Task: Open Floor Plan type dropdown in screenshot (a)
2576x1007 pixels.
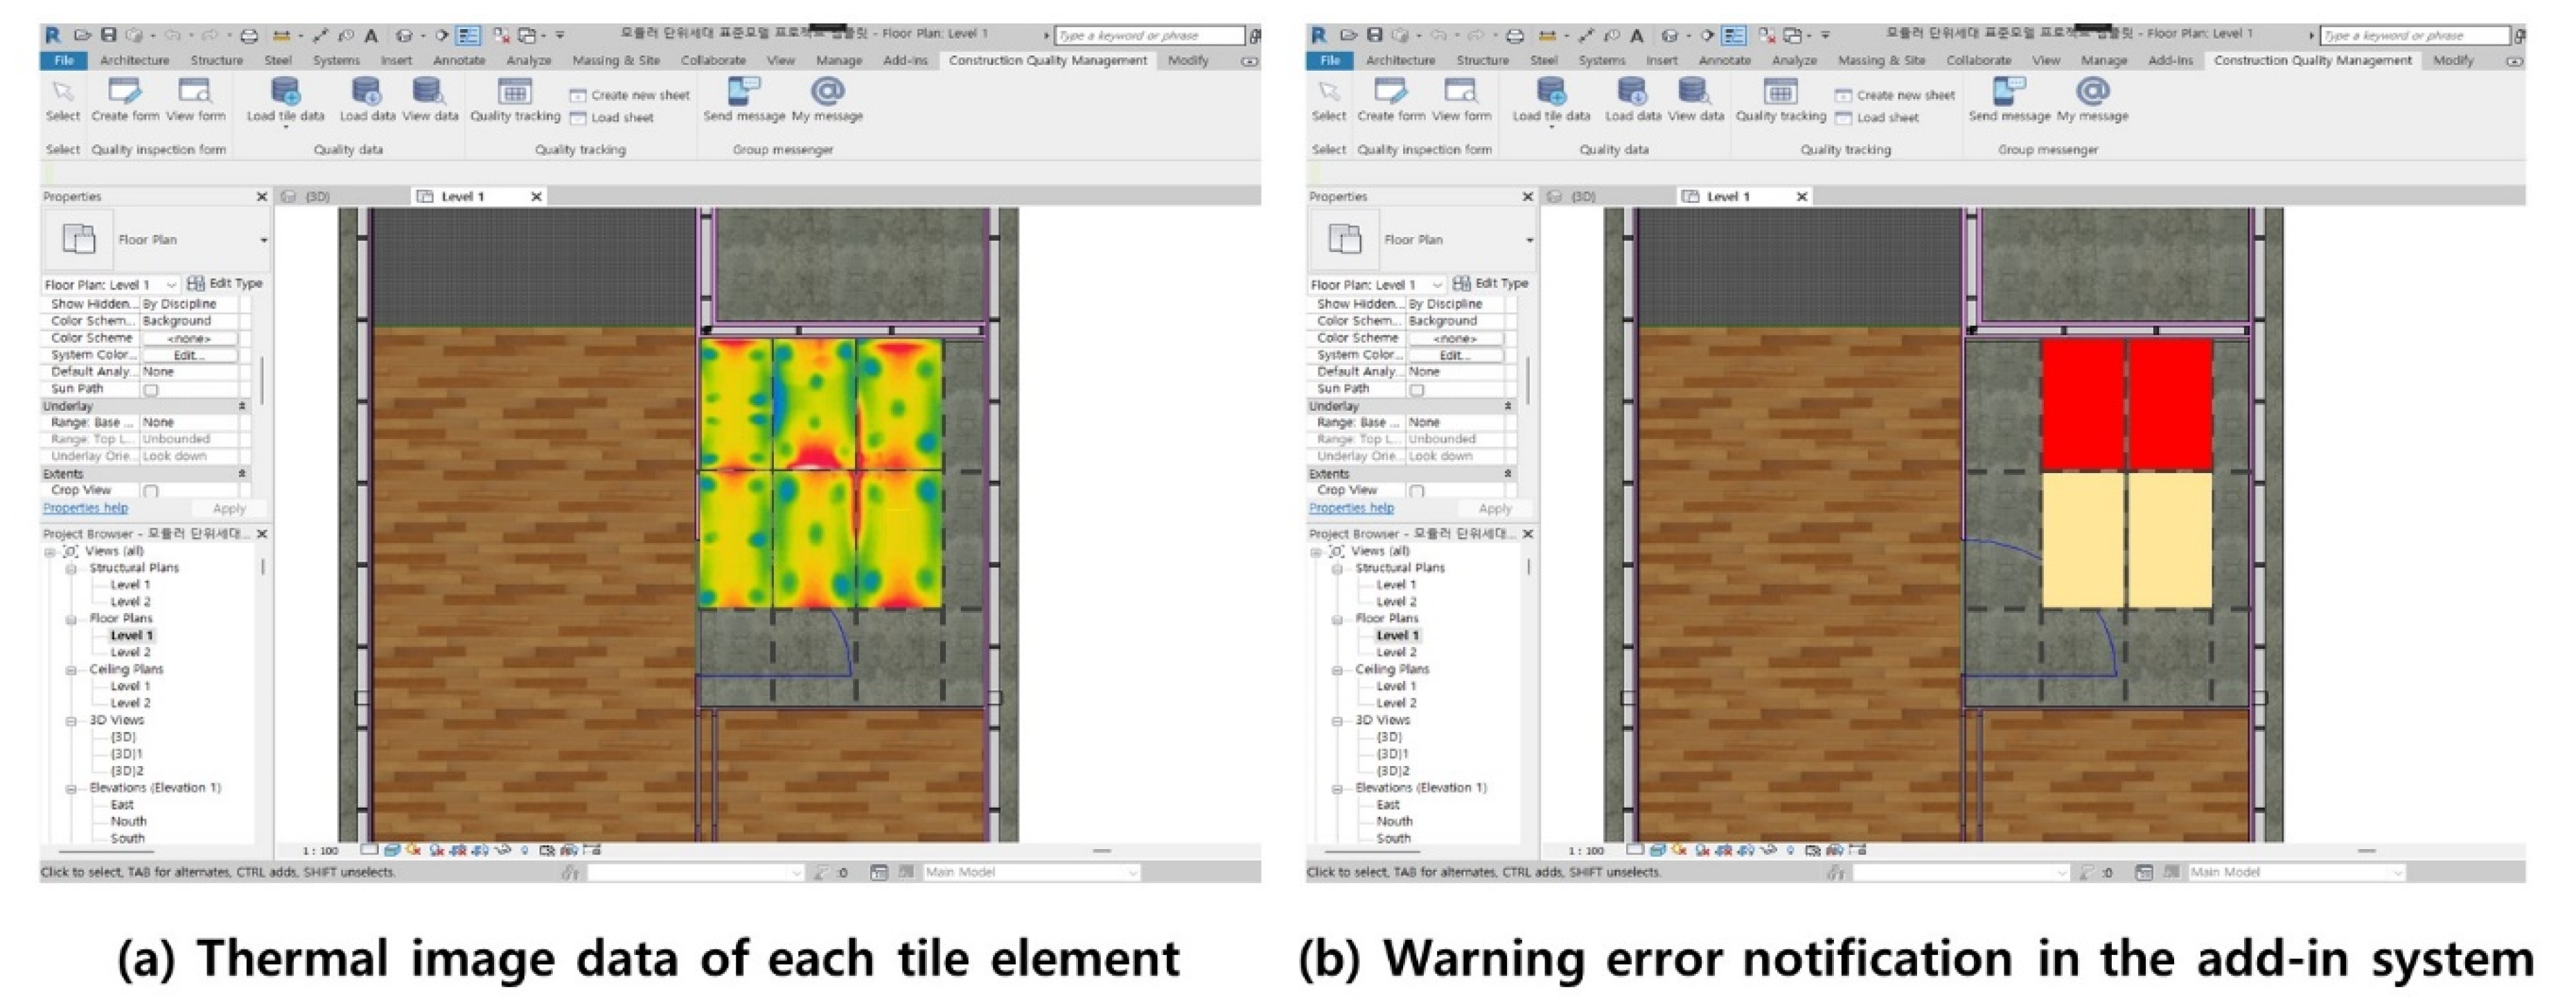Action: point(263,240)
